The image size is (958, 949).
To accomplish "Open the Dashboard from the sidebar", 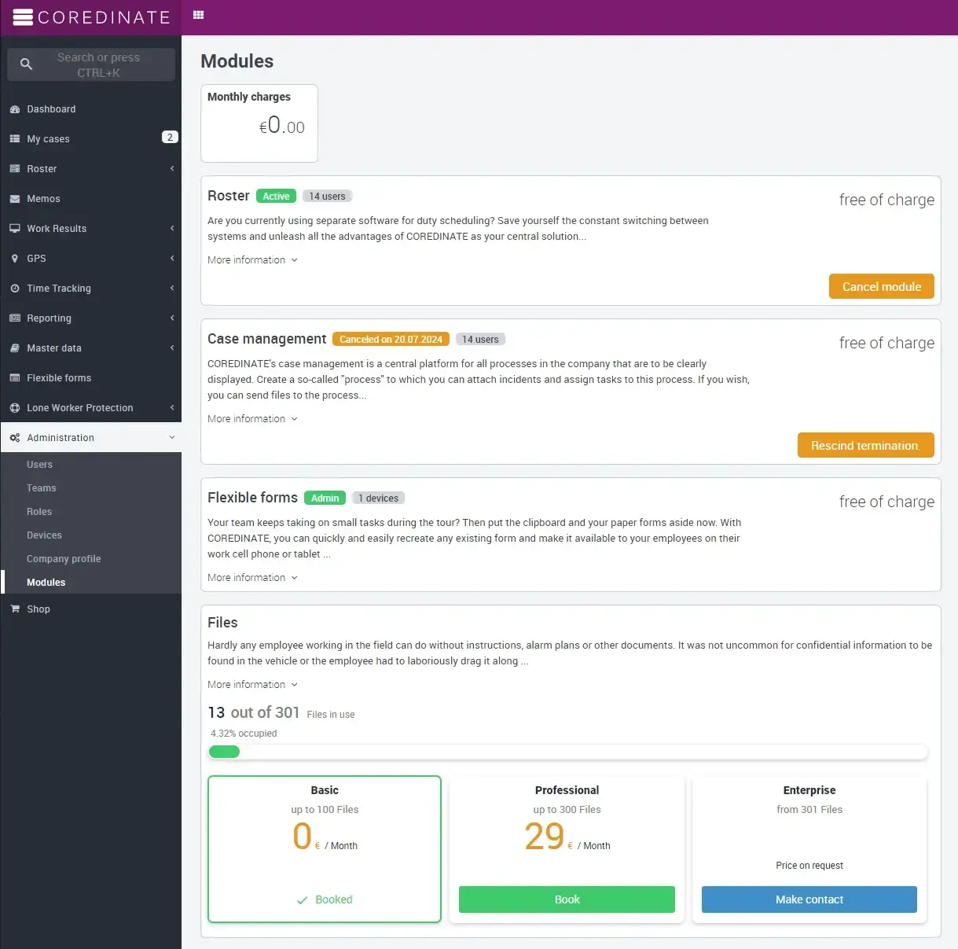I will click(x=51, y=109).
